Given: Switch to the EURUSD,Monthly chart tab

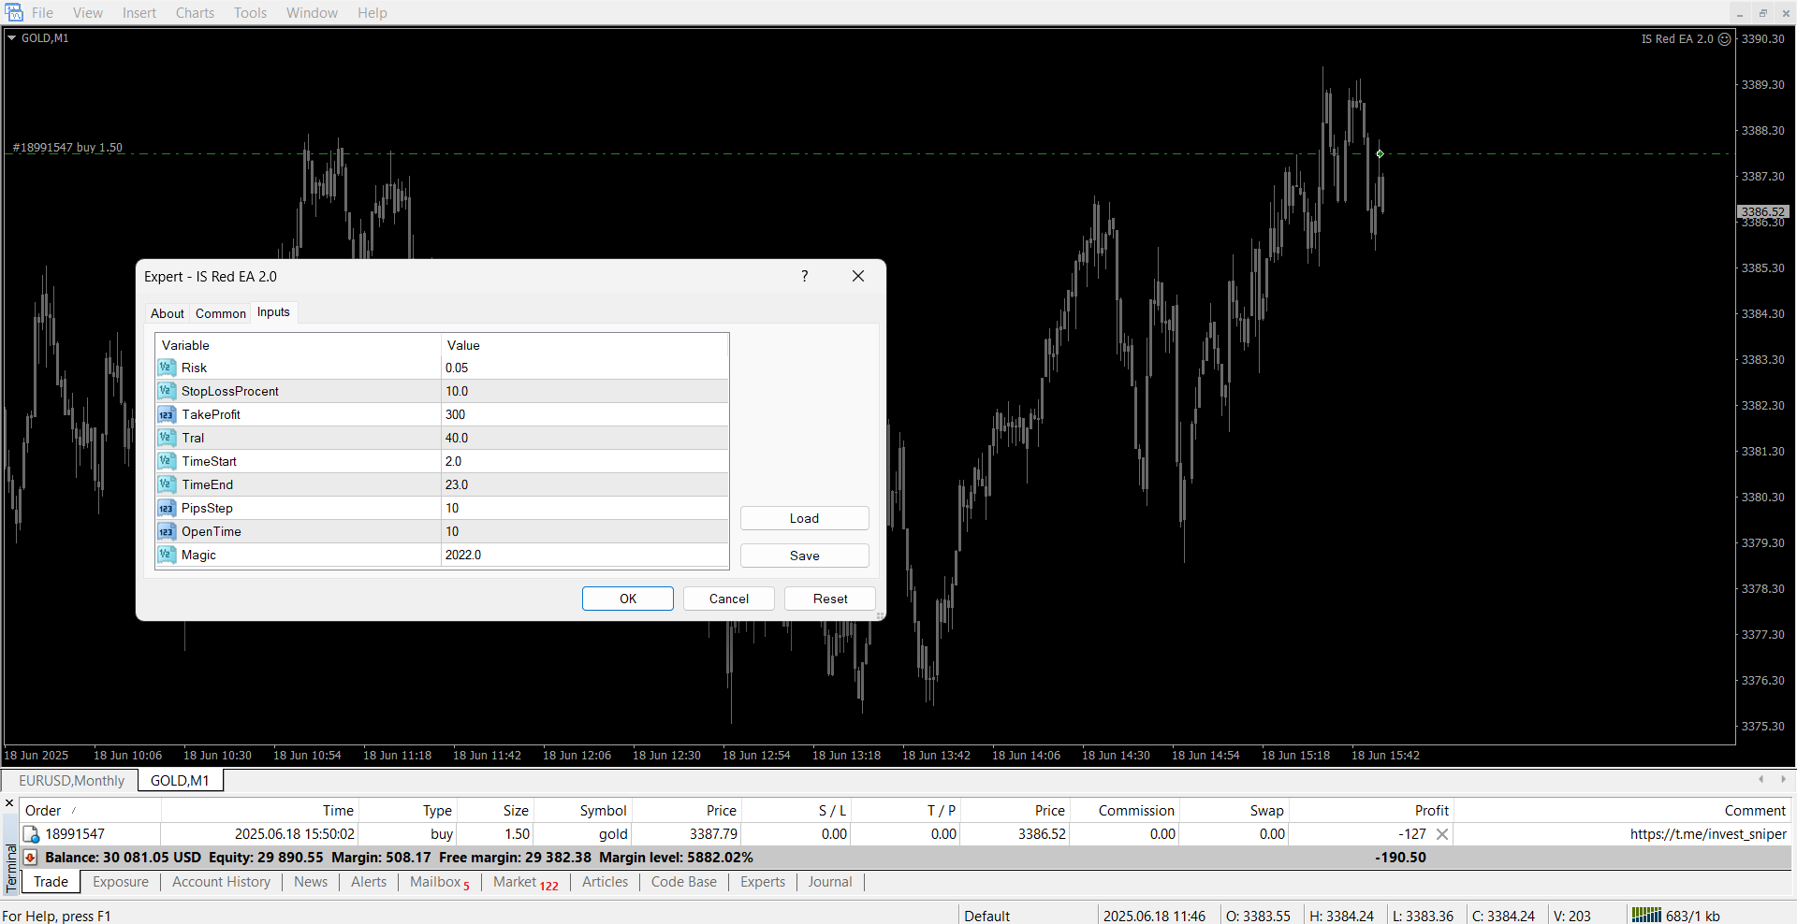Looking at the screenshot, I should point(71,781).
